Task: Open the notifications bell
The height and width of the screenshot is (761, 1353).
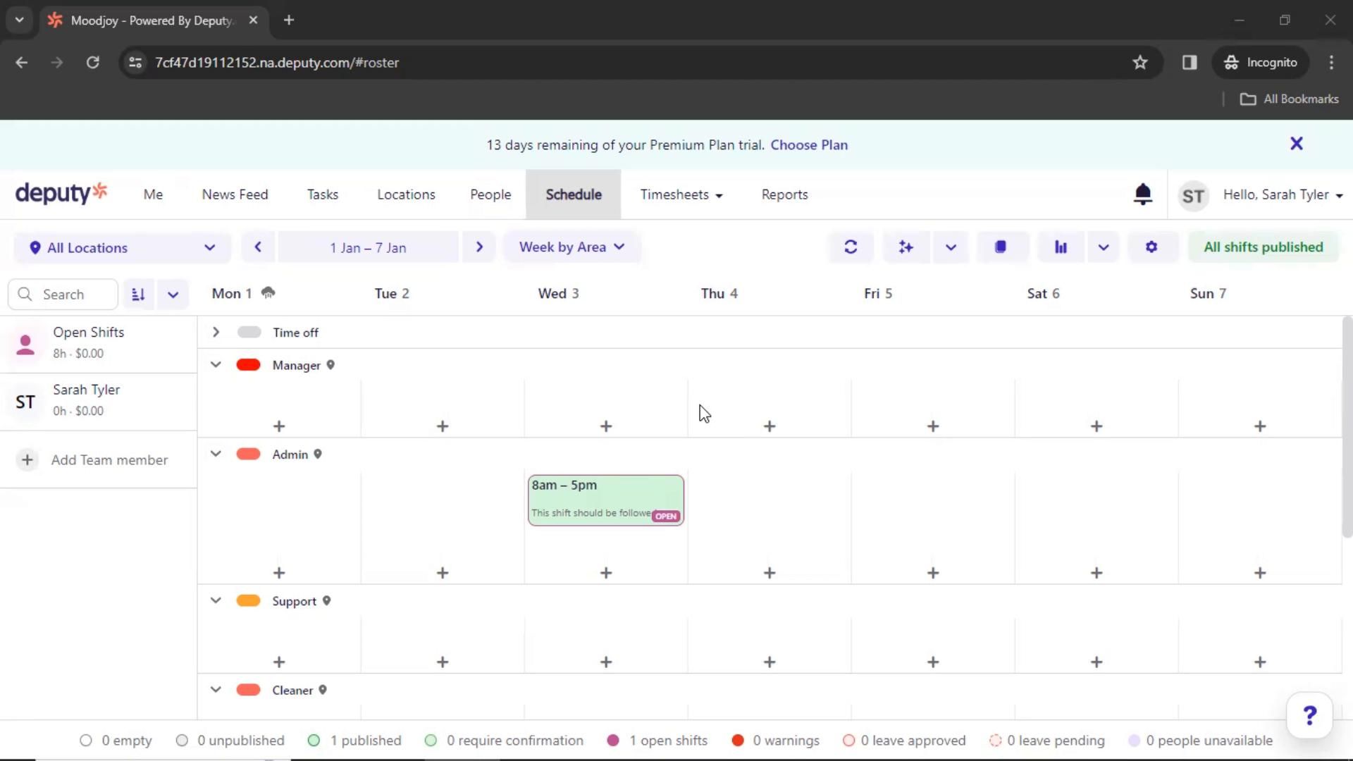Action: [1142, 194]
